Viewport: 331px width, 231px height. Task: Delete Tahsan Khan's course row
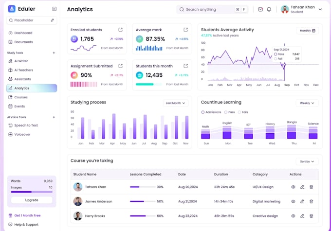(311, 187)
